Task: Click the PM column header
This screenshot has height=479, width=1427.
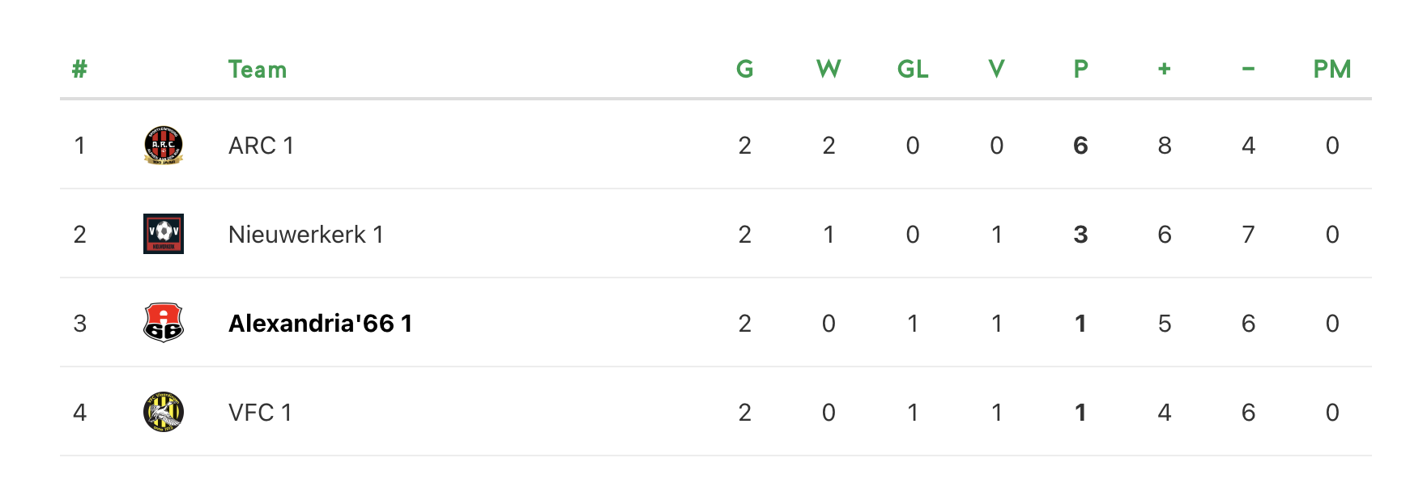Action: pyautogui.click(x=1332, y=70)
